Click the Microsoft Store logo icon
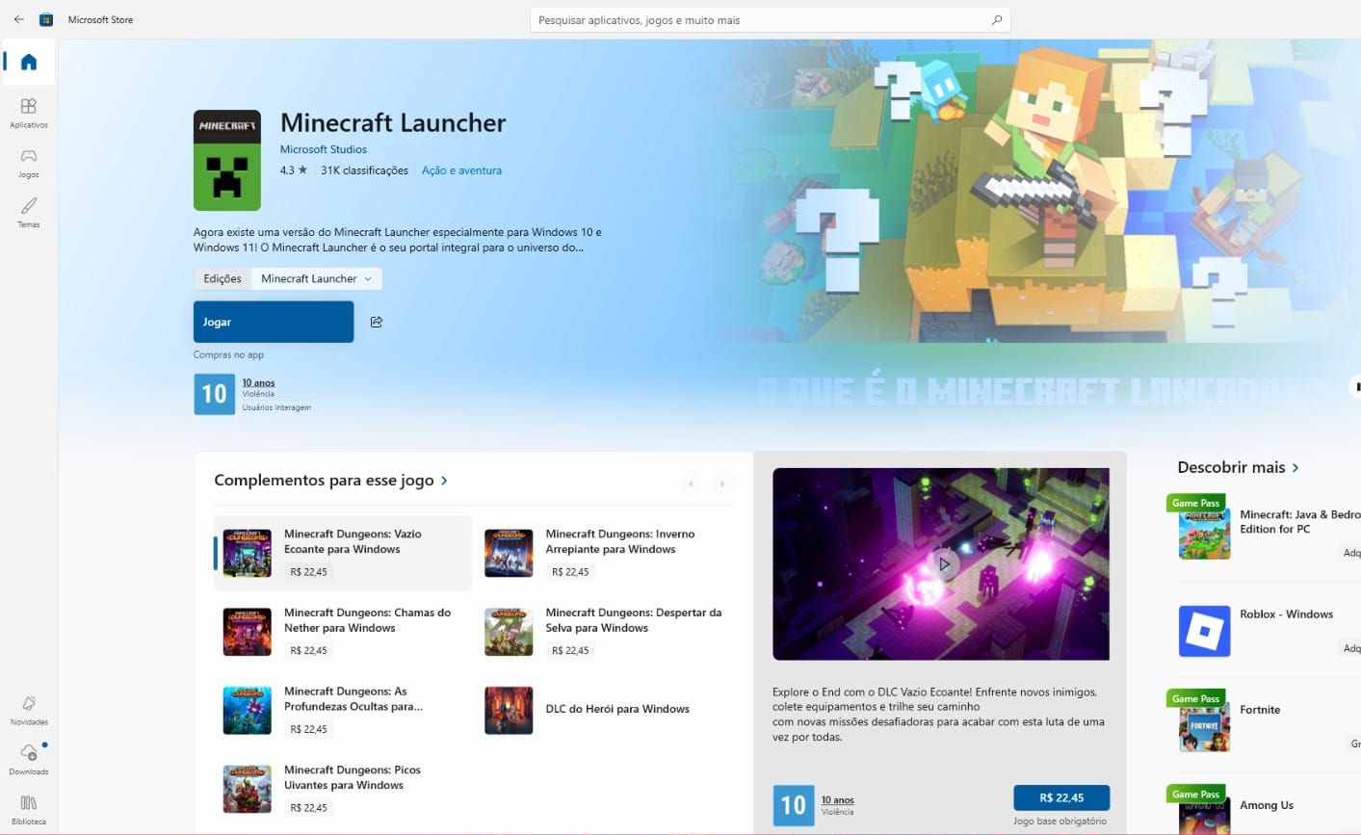The width and height of the screenshot is (1361, 835). coord(45,19)
